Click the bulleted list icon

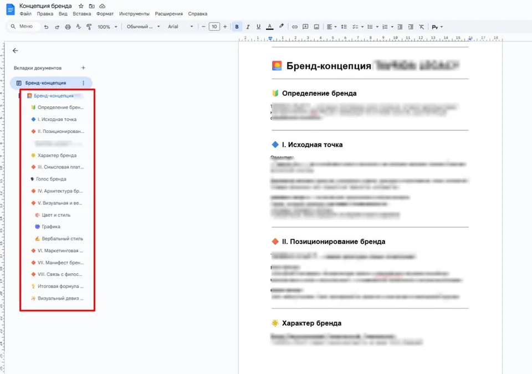(x=370, y=27)
